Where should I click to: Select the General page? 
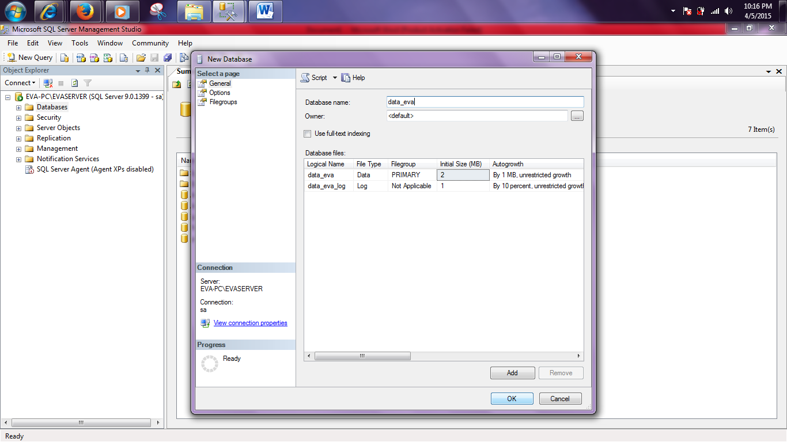(x=220, y=83)
